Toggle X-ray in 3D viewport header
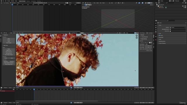The width and height of the screenshot is (187, 105). click(x=146, y=3)
